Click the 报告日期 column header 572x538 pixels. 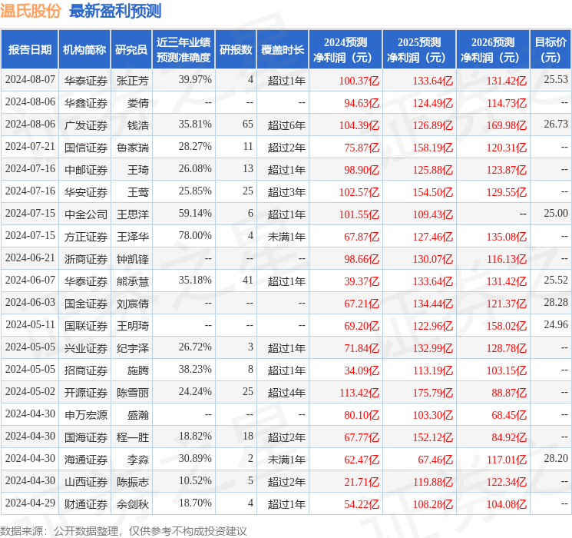[x=29, y=50]
